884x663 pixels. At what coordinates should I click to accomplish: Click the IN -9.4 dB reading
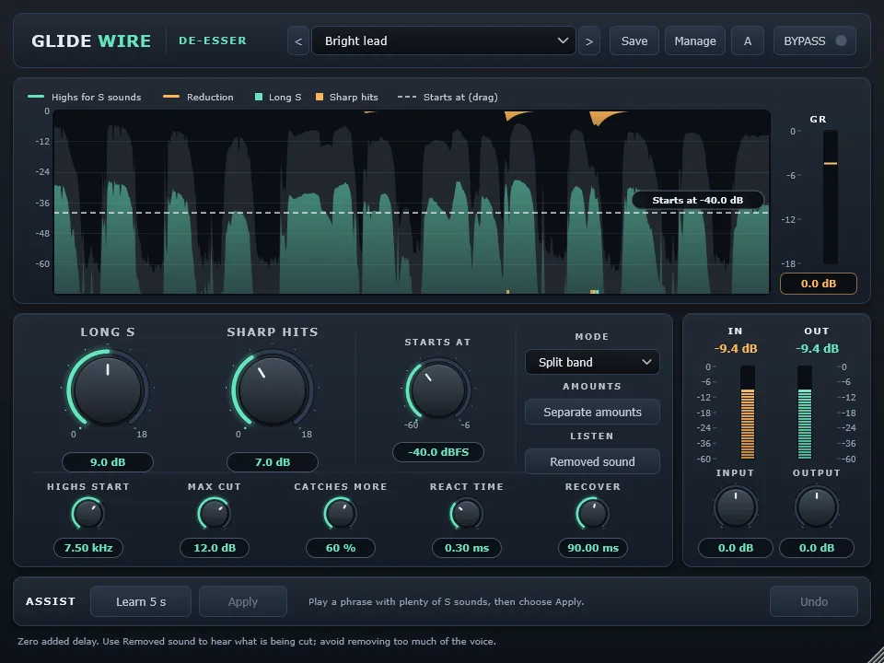[x=735, y=349]
